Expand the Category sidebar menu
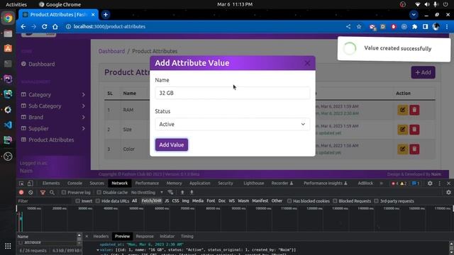The height and width of the screenshot is (255, 454). 53,95
